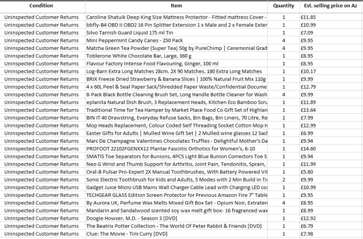The image size is (363, 239).
Task: Select the 4 x 60L Peel & Seal cell
Action: (x=176, y=87)
